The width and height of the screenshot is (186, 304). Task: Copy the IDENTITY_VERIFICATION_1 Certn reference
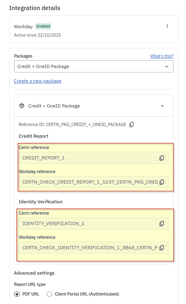[x=161, y=223]
